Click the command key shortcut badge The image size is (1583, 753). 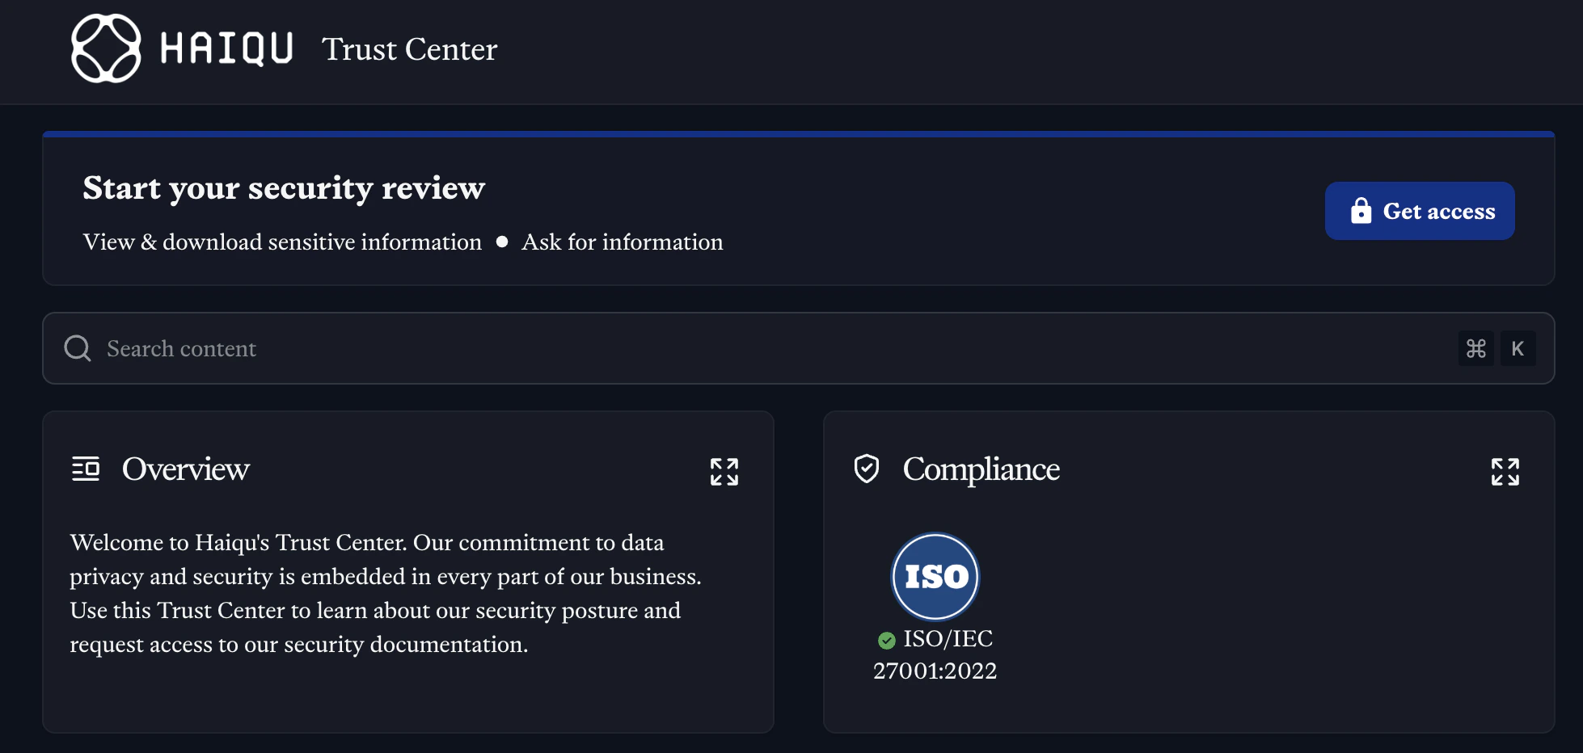tap(1475, 348)
